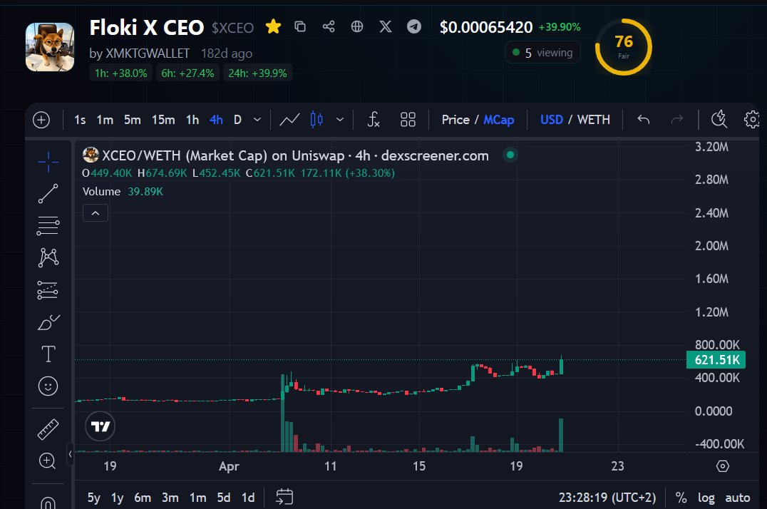
Task: Select the zoom in tool
Action: pyautogui.click(x=48, y=461)
